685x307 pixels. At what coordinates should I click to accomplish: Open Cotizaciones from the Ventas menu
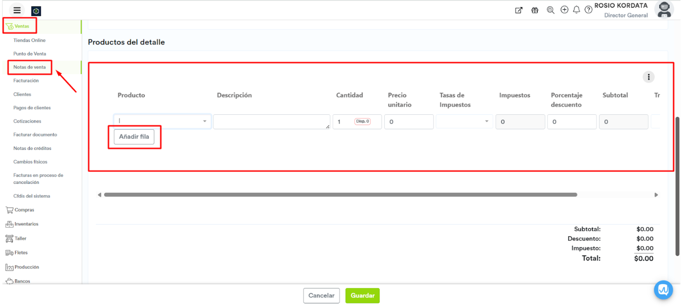click(x=27, y=121)
